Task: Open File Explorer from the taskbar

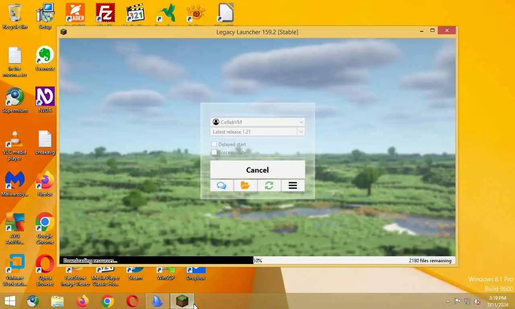Action: click(x=58, y=301)
